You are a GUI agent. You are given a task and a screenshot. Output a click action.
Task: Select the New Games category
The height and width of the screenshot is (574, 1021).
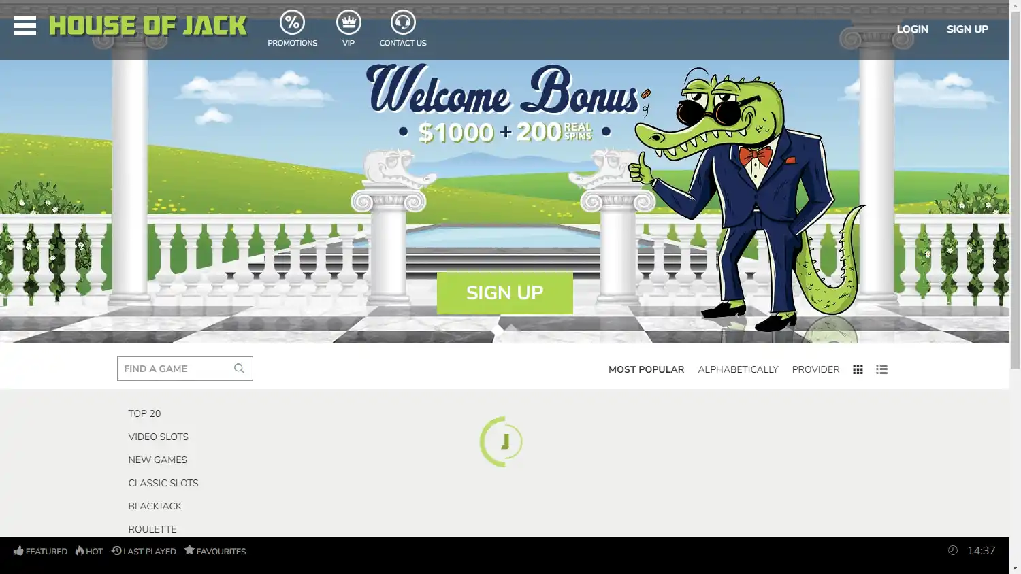pos(157,460)
